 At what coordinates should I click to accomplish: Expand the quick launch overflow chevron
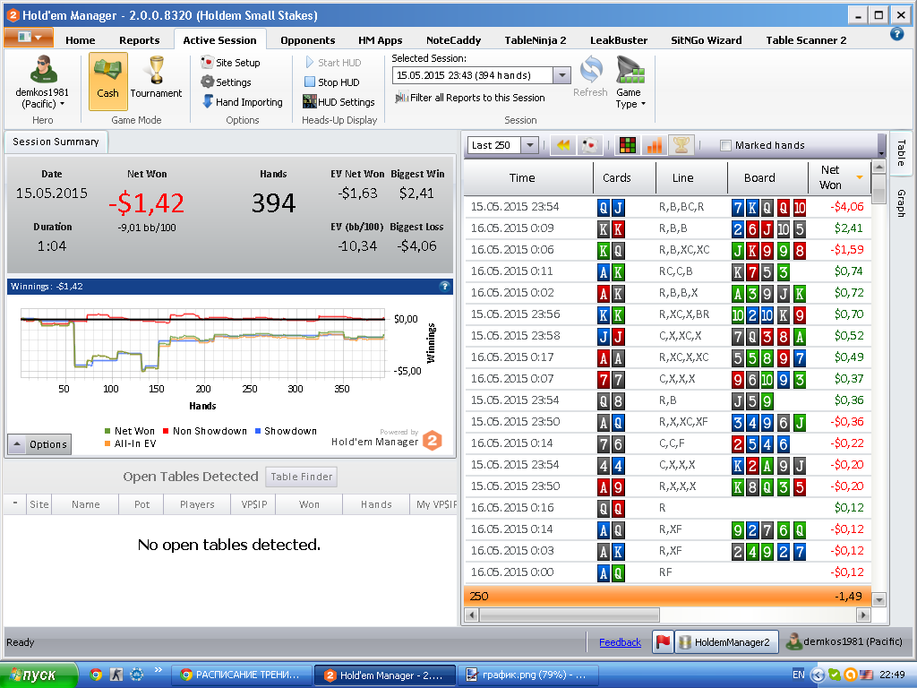pos(158,670)
